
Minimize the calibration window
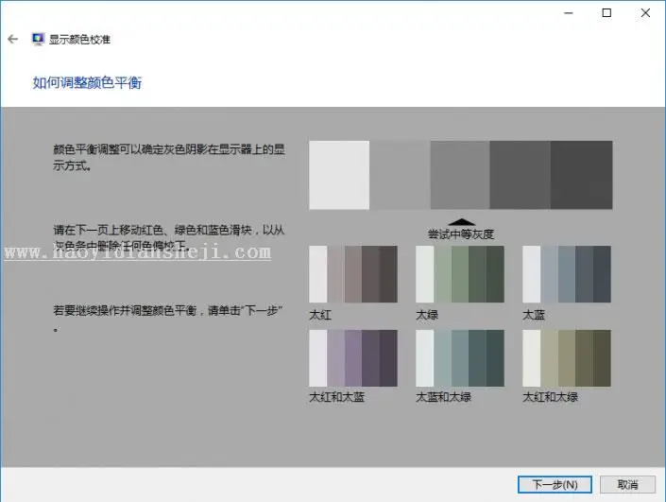(569, 13)
